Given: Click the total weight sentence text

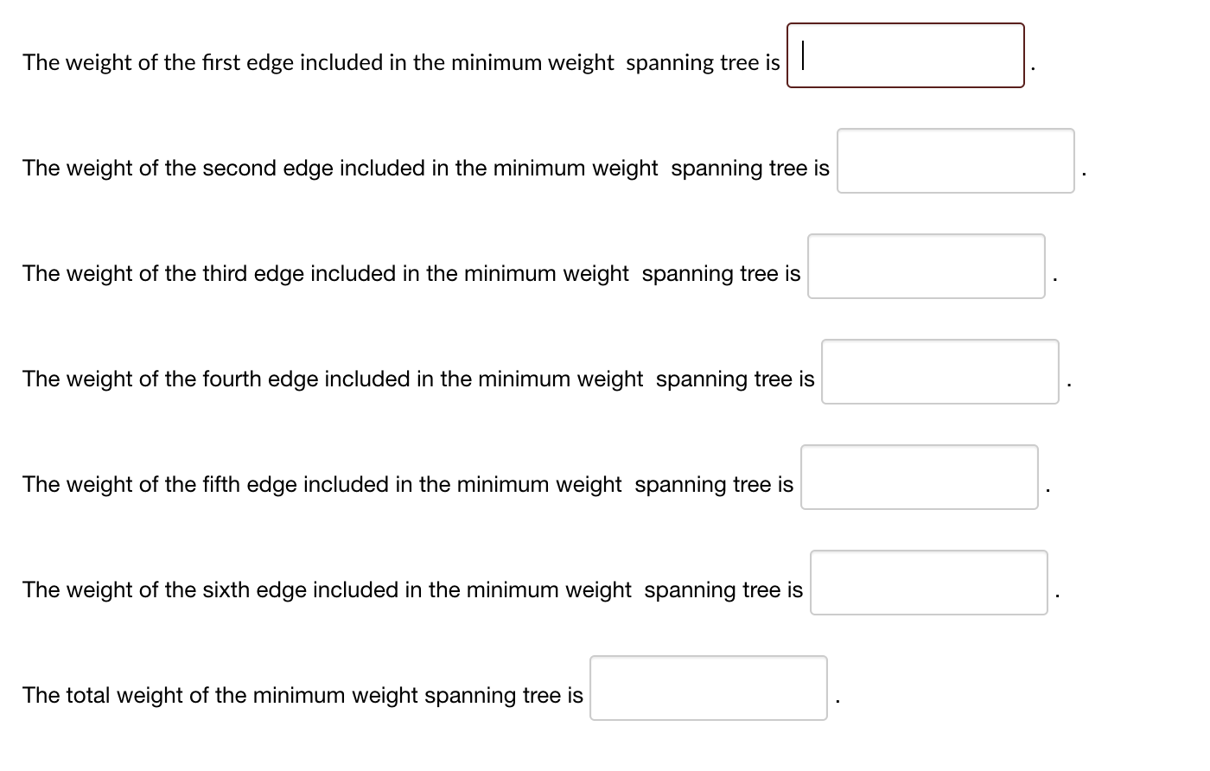Looking at the screenshot, I should point(302,694).
